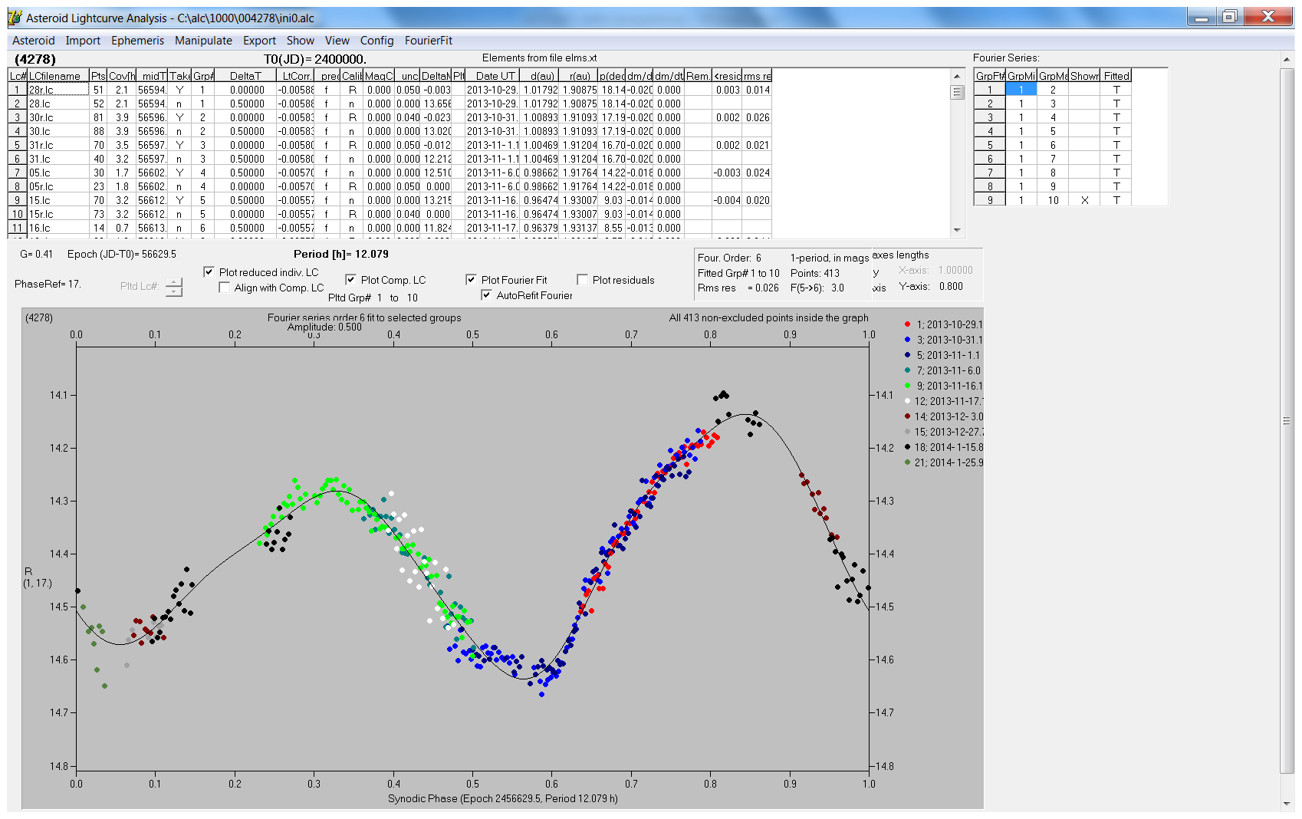
Task: Increase Pltd Lc# with stepper up arrow
Action: click(174, 281)
